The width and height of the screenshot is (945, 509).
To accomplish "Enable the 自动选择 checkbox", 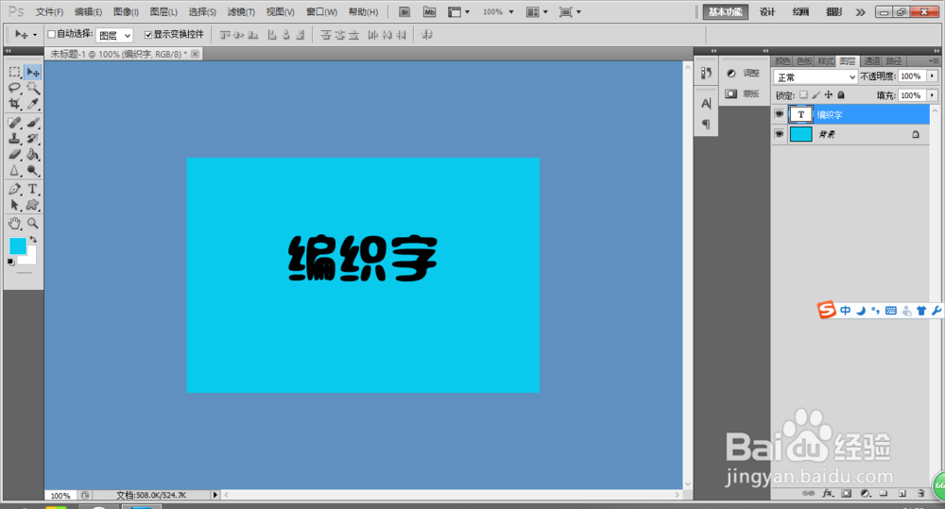I will point(52,34).
